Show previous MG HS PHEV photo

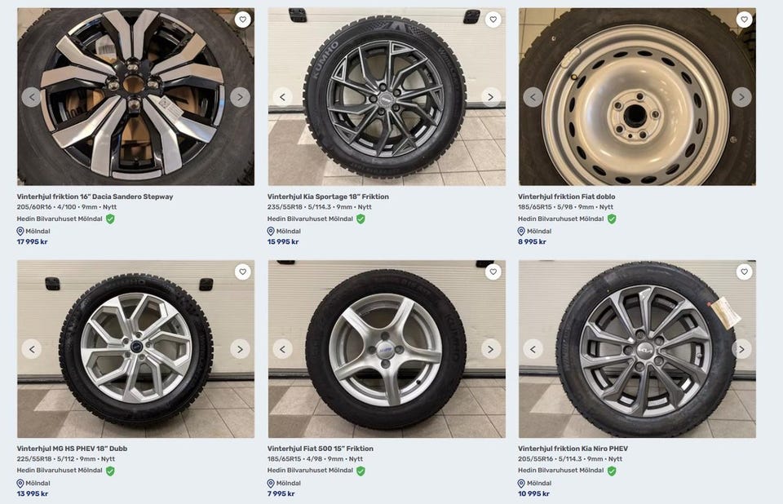32,349
